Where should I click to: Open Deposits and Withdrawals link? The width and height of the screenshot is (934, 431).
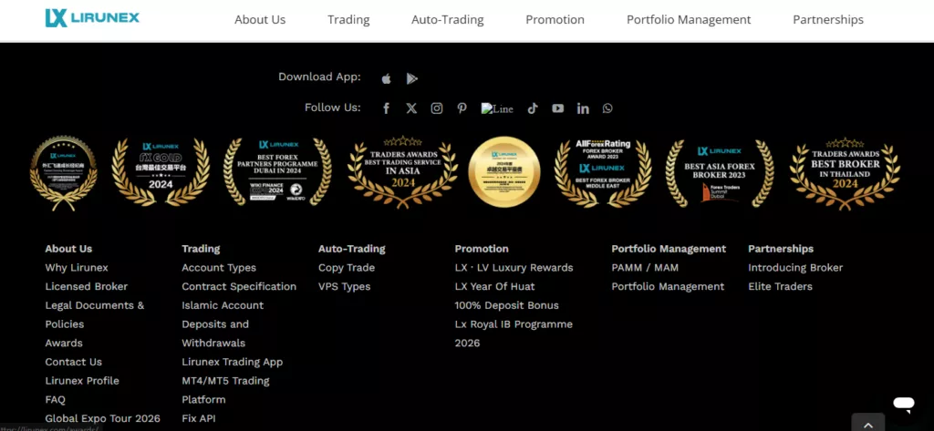pyautogui.click(x=215, y=334)
